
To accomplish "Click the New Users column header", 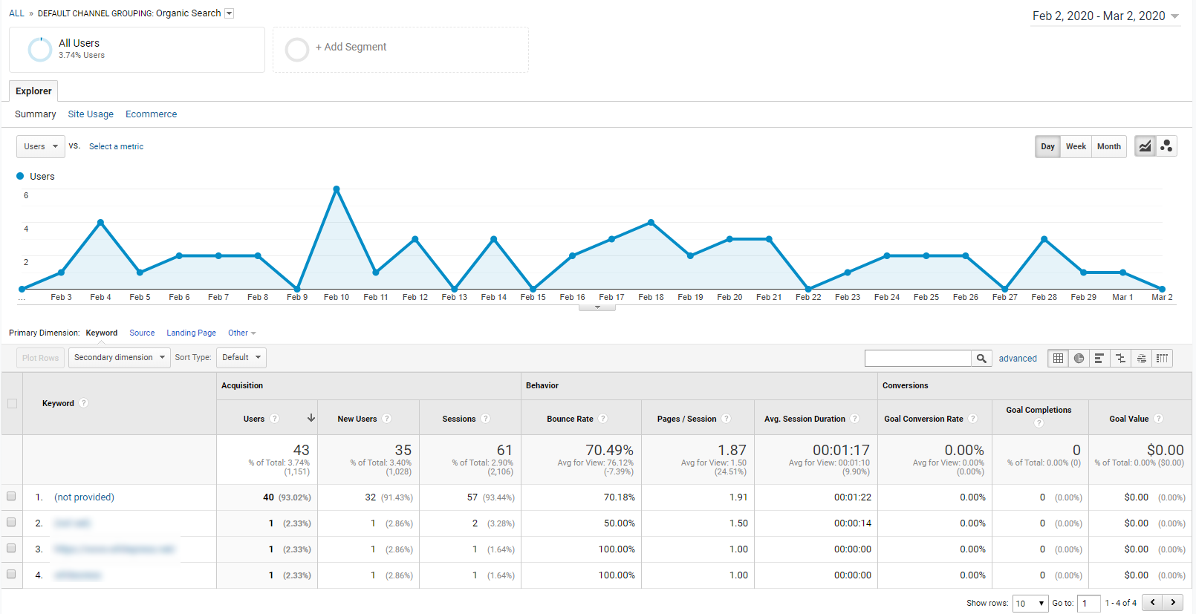I will pos(357,419).
